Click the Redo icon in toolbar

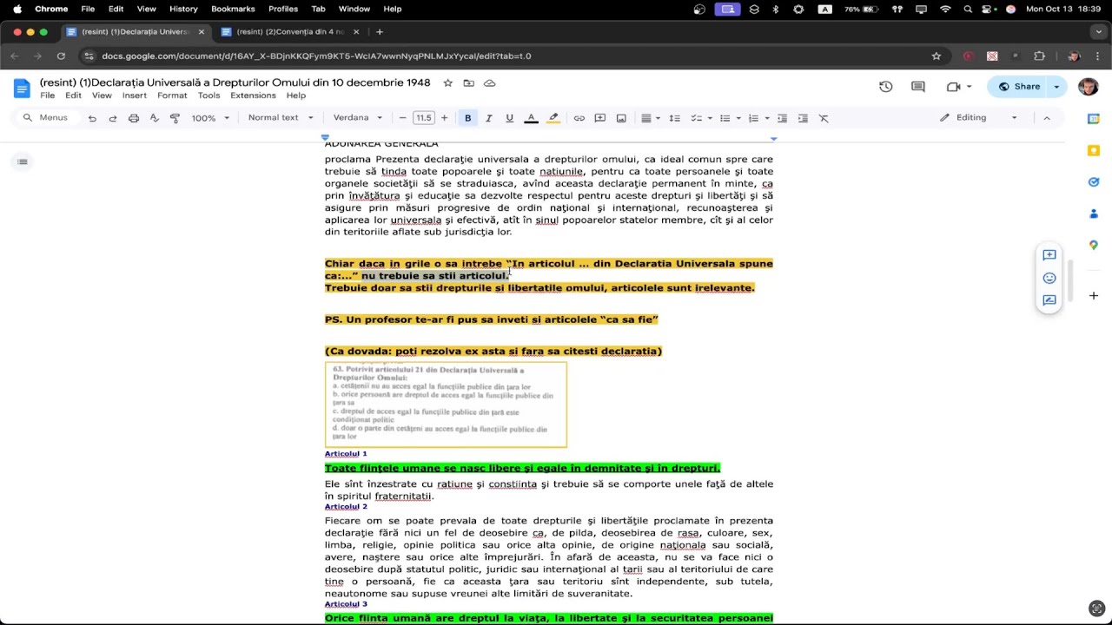coord(113,118)
